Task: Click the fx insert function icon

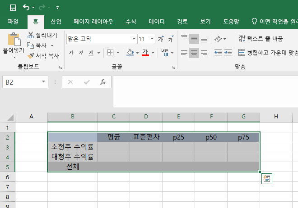Action: coord(103,82)
